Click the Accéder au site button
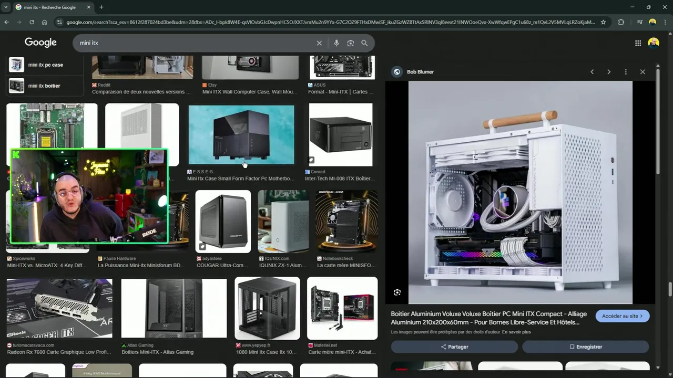 tap(623, 316)
